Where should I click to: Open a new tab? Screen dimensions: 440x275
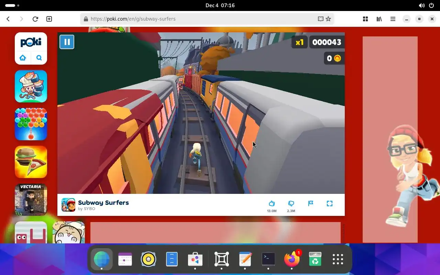click(x=49, y=19)
